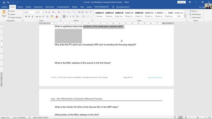Screen dimensions: 212x119
Task: Click Copiar formato brush command
Action: tap(15, 18)
